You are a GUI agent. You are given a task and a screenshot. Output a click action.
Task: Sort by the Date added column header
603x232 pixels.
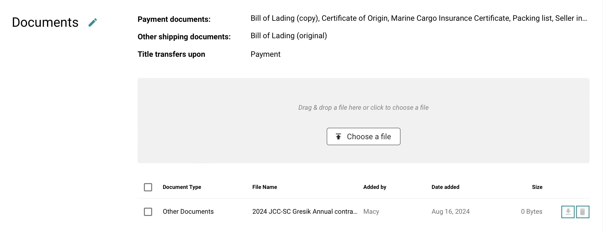click(445, 187)
